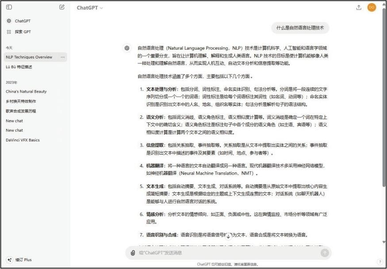
Task: Click the scroll-to-bottom arrow icon
Action: click(x=228, y=236)
